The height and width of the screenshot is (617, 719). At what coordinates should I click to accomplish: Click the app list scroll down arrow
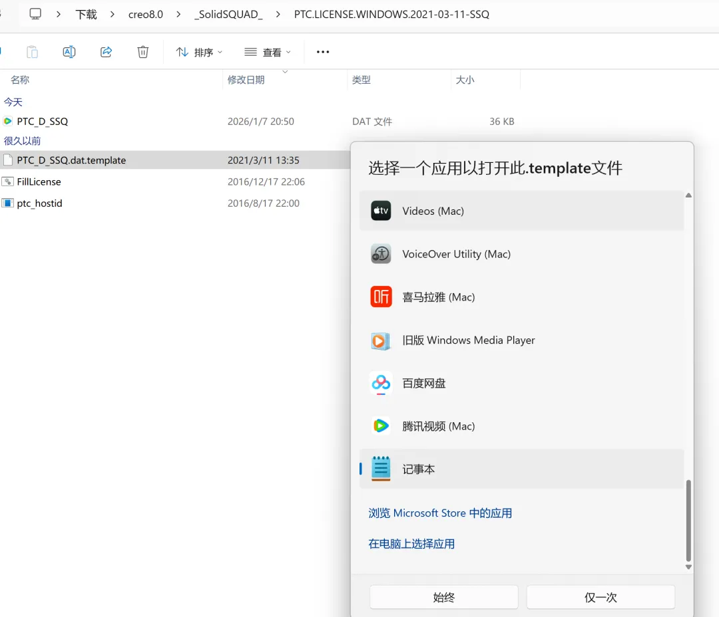tap(688, 567)
